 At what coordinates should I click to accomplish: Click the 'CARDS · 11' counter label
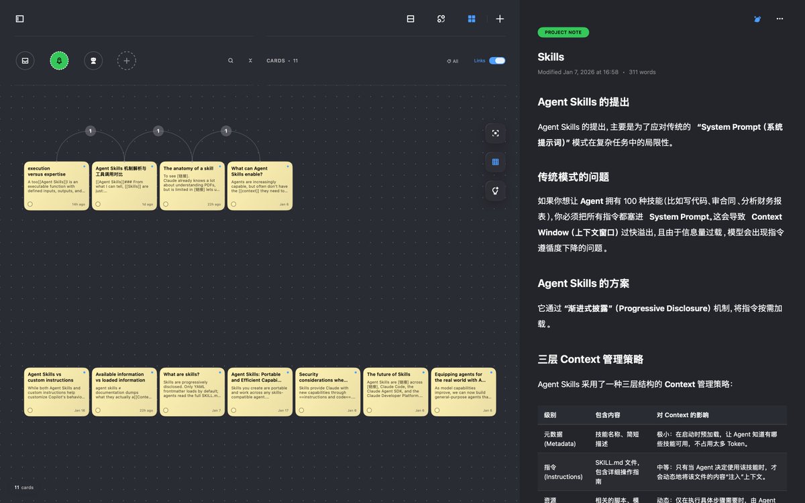[282, 61]
